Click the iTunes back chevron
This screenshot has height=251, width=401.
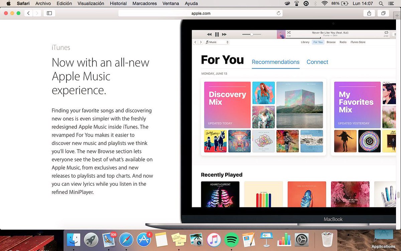pos(196,42)
